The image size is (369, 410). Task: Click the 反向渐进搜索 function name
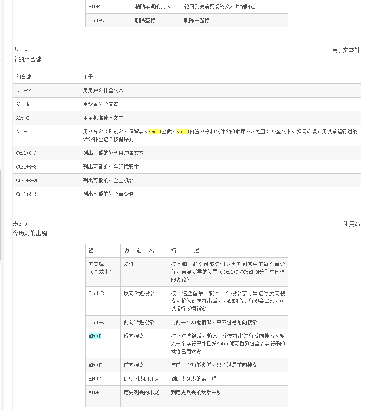[x=139, y=293]
